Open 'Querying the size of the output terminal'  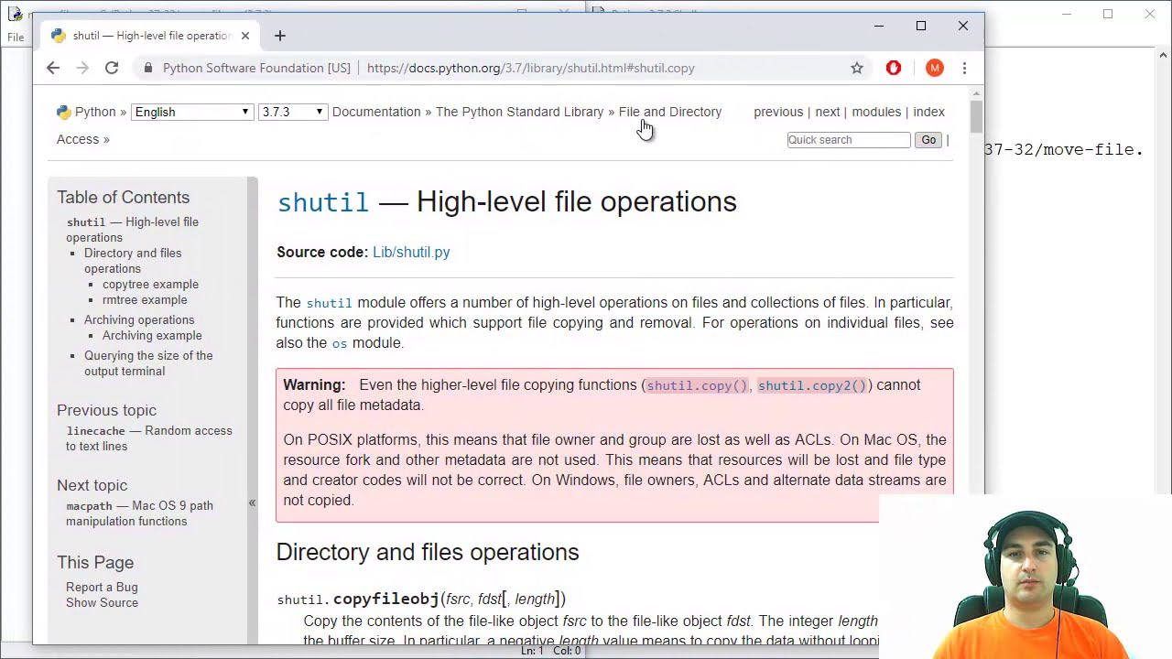[x=148, y=363]
